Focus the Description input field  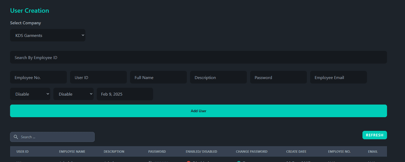(x=218, y=78)
